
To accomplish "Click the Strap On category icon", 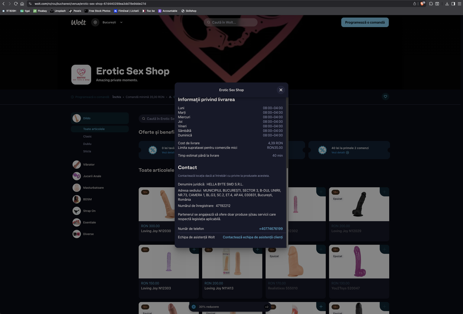I will (77, 211).
